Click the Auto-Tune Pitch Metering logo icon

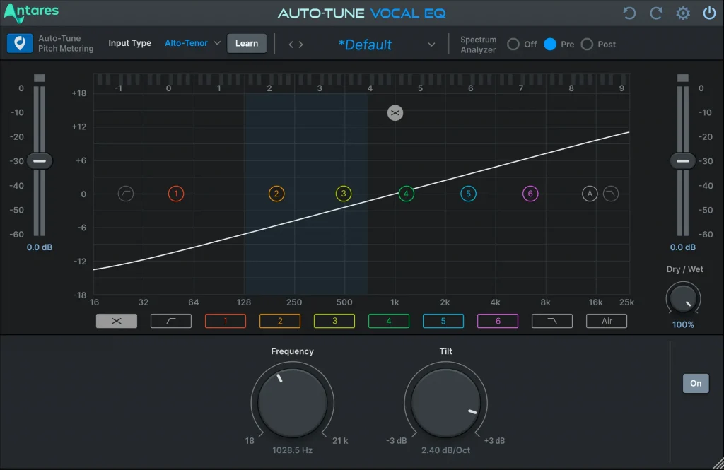pyautogui.click(x=19, y=43)
